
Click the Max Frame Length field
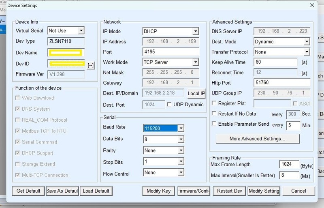[289, 164]
